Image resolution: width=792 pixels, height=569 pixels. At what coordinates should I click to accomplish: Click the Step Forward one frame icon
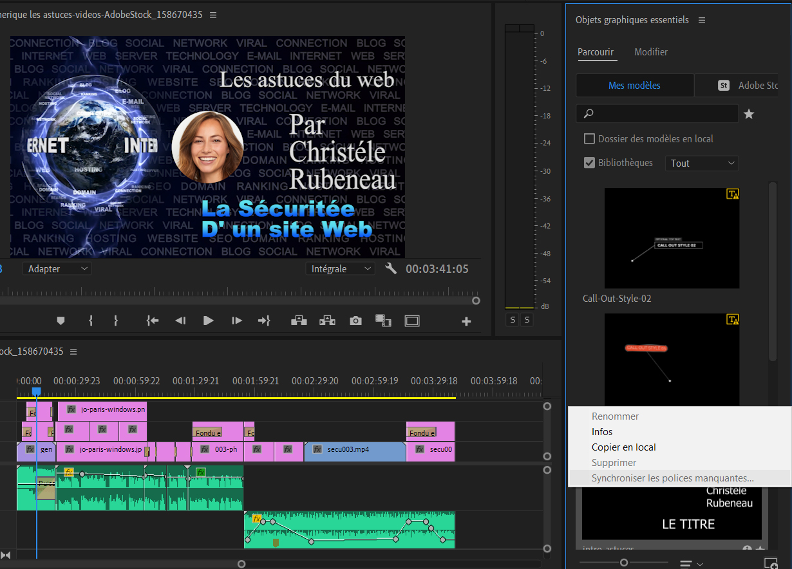[x=237, y=321]
